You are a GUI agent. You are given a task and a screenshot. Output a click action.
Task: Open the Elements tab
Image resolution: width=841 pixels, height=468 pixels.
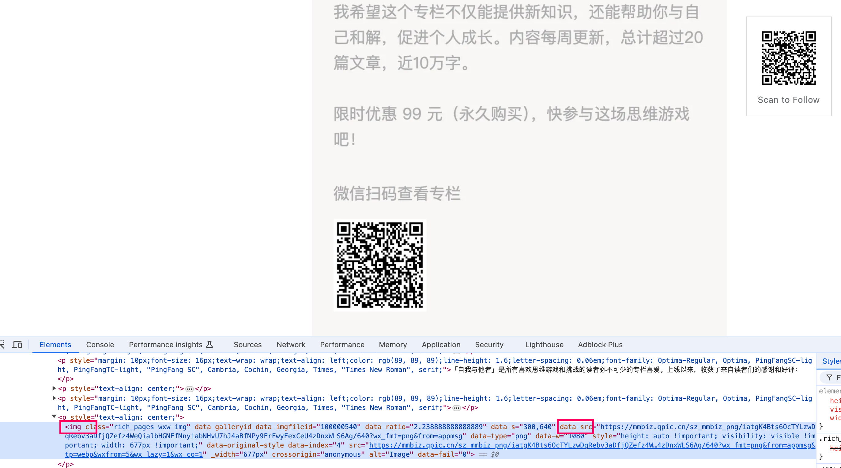coord(55,344)
